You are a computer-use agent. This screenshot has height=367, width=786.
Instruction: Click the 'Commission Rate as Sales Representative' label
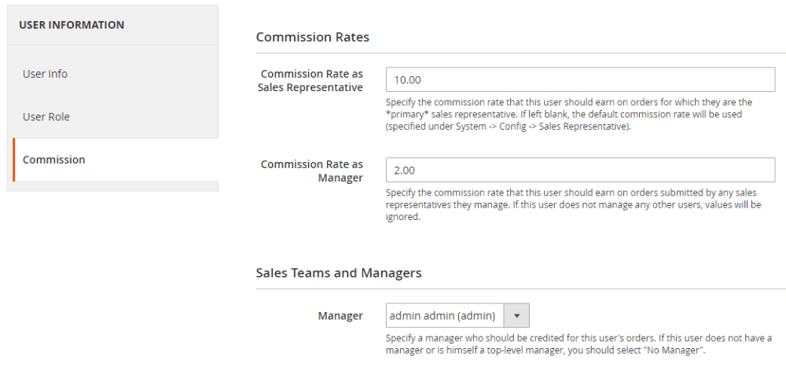[x=311, y=80]
